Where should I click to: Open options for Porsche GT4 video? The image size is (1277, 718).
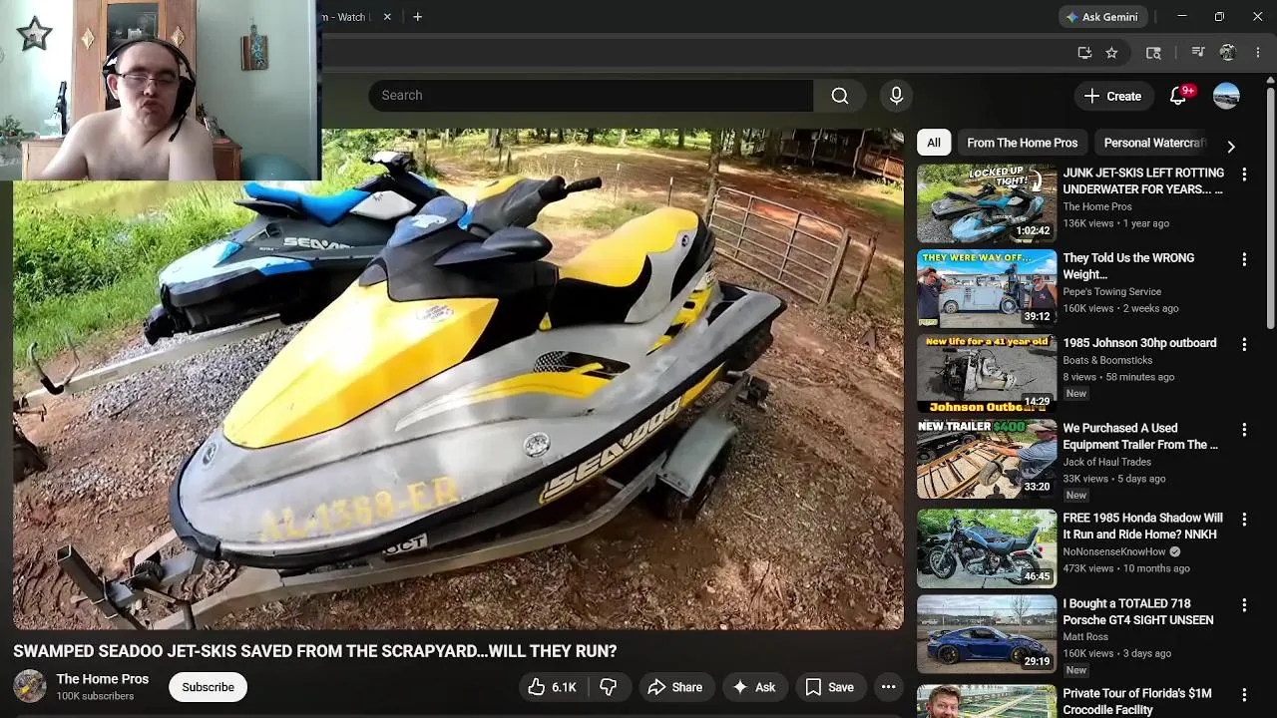pyautogui.click(x=1244, y=604)
